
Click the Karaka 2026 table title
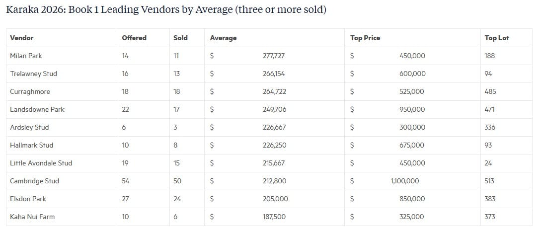(x=166, y=10)
